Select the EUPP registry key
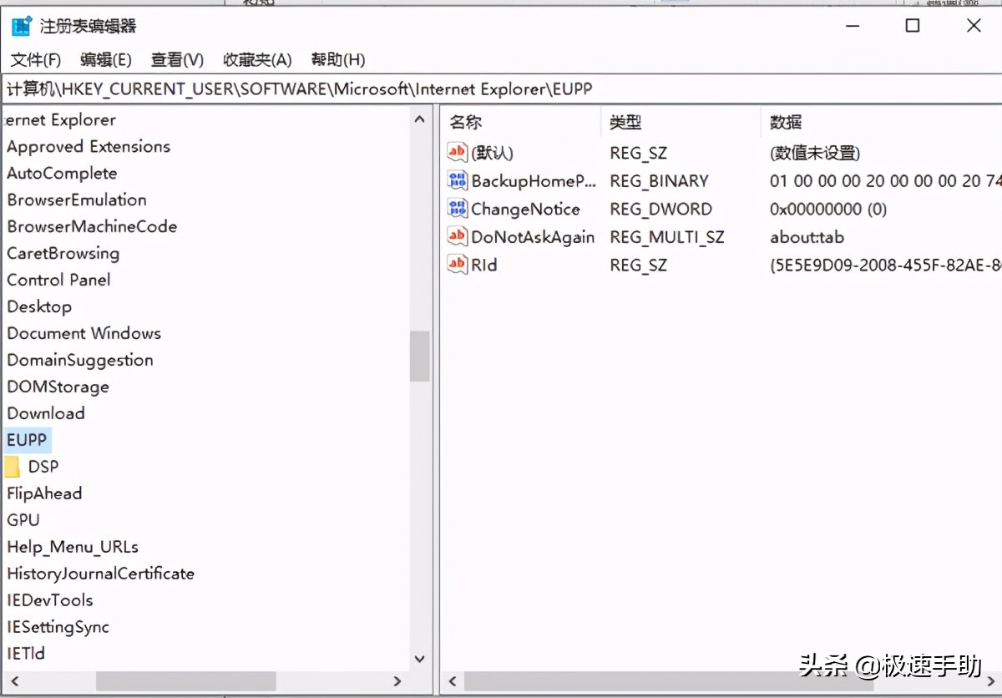1002x698 pixels. (x=28, y=439)
